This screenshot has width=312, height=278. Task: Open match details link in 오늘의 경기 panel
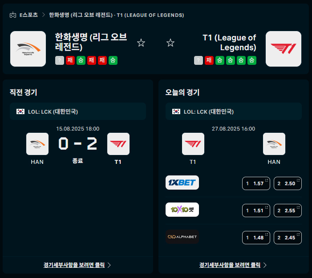[233, 265]
